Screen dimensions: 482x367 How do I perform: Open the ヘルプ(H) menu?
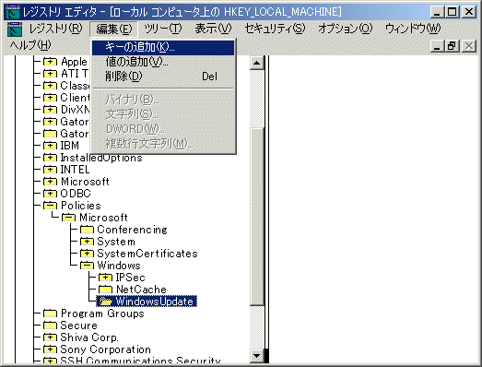[x=30, y=45]
